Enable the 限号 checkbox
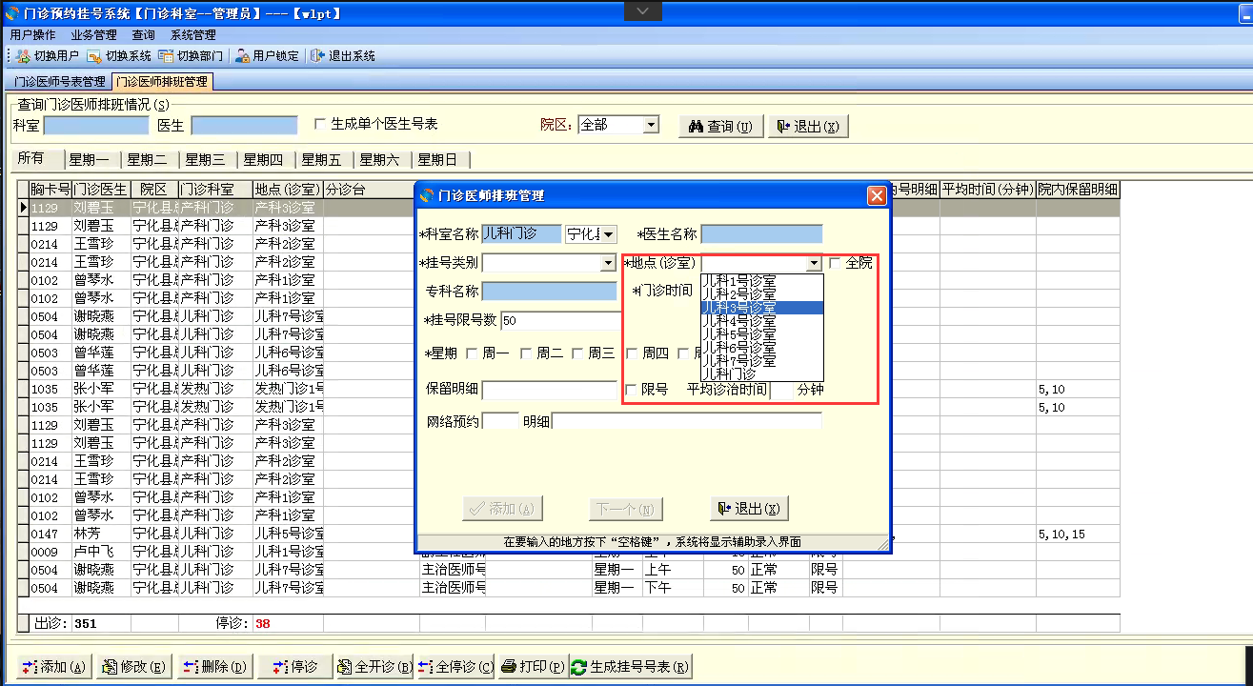This screenshot has width=1253, height=686. (x=631, y=389)
